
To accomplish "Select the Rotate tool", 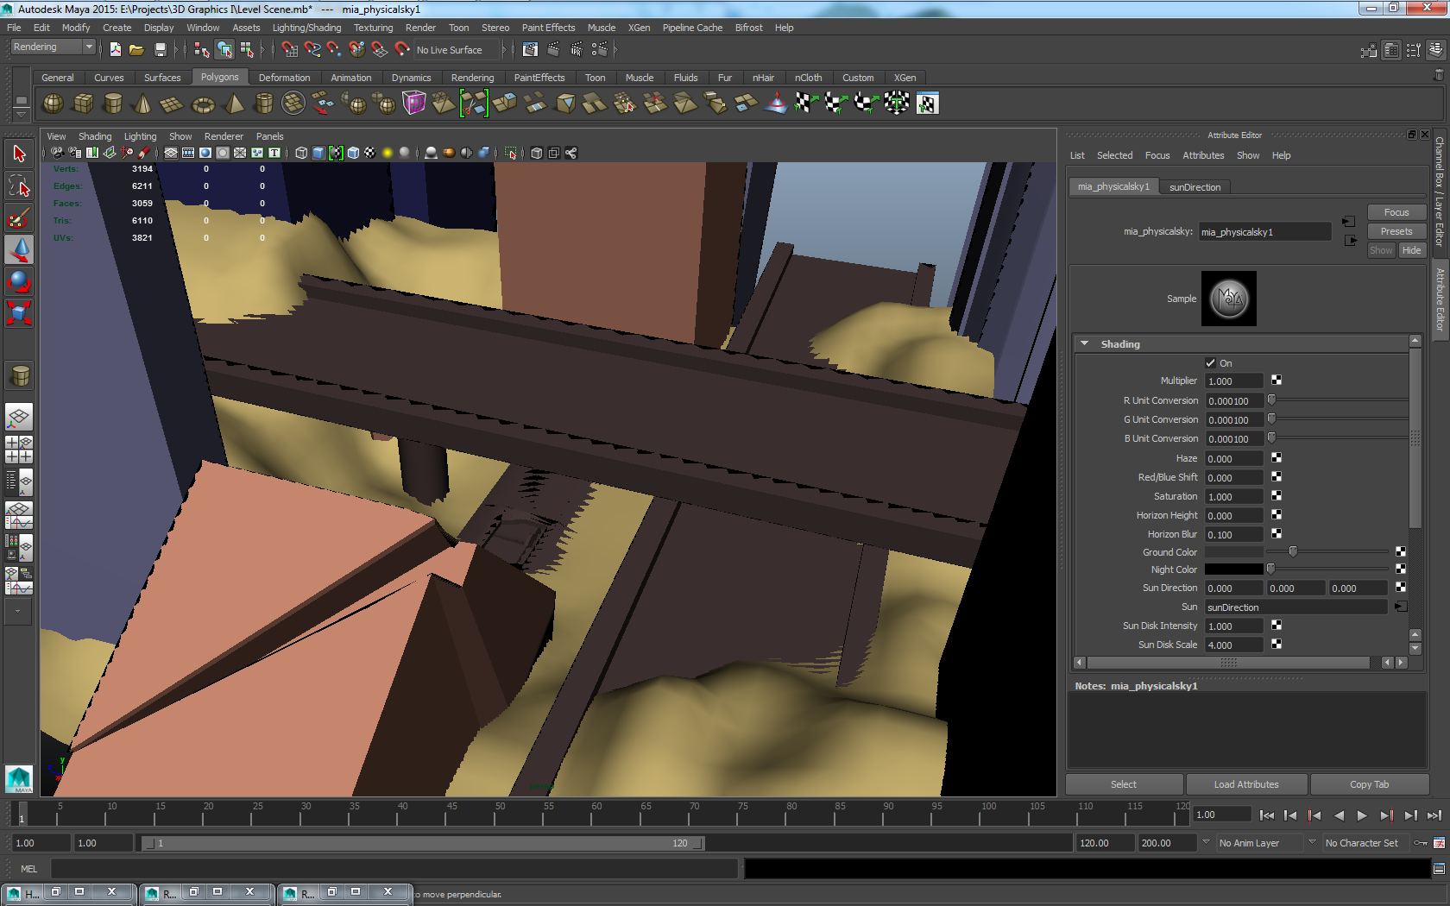I will pos(18,281).
